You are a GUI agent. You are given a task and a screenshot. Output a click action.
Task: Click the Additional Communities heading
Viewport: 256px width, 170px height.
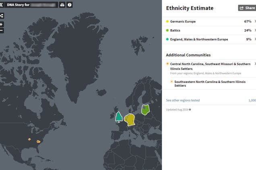click(x=188, y=55)
